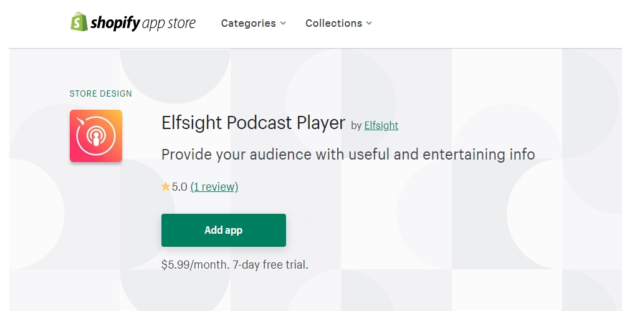
Task: Click the green Add app button
Action: 223,230
